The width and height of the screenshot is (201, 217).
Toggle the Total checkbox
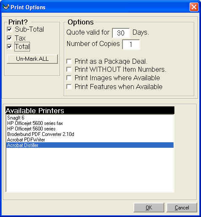[9, 46]
